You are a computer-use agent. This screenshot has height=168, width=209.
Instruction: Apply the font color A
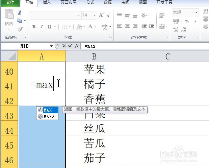(90, 27)
